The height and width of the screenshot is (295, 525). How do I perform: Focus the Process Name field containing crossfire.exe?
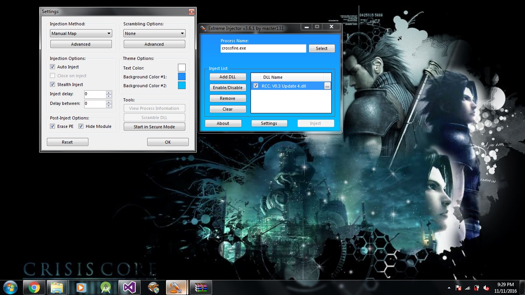click(x=263, y=48)
